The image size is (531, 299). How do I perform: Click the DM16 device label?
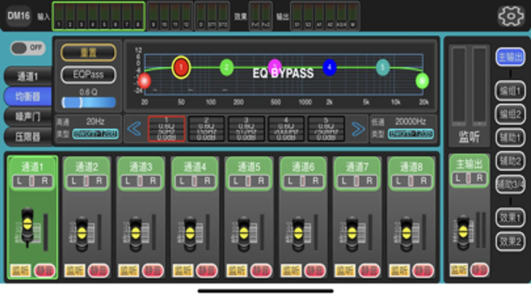coord(18,16)
